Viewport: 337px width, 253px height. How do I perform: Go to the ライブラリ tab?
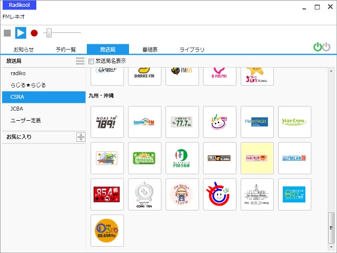(x=192, y=50)
